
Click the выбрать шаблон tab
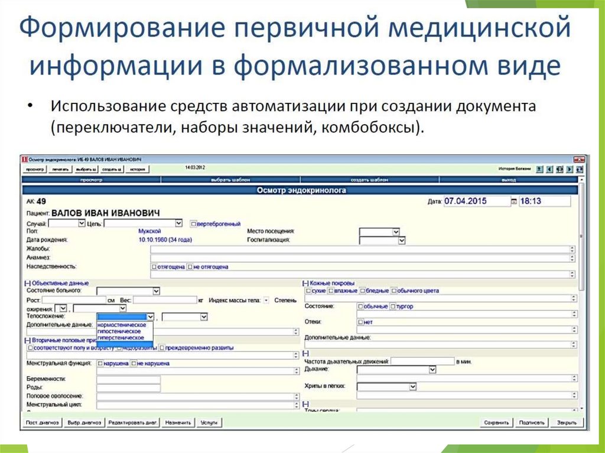[230, 180]
